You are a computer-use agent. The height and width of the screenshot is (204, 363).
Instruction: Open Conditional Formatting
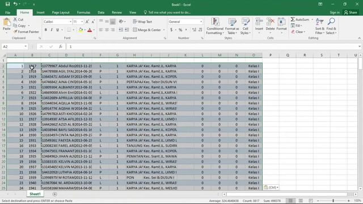(x=215, y=26)
